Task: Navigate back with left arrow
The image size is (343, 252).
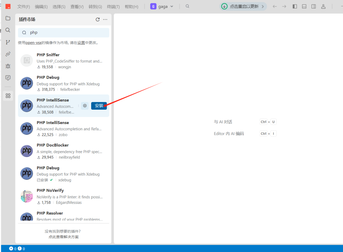Action: coord(275,7)
